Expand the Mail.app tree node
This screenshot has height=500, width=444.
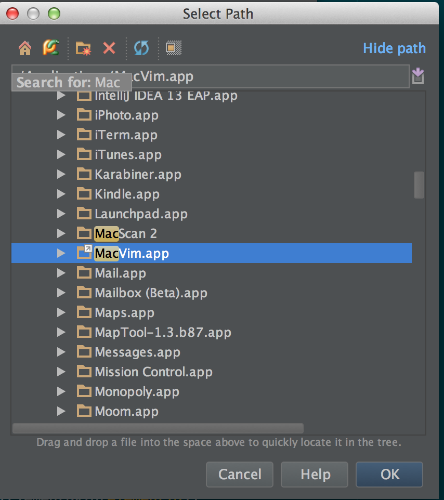coord(61,273)
